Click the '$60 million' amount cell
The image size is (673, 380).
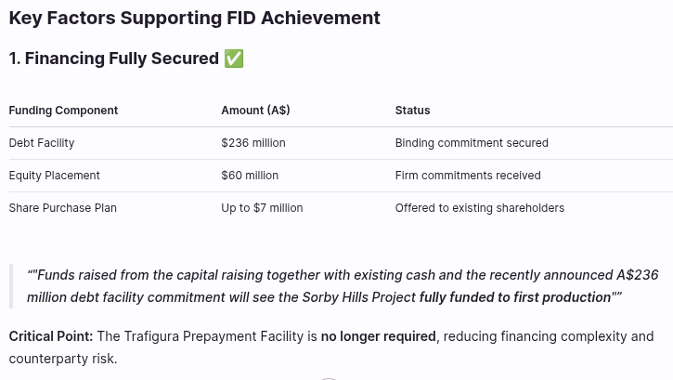click(250, 176)
